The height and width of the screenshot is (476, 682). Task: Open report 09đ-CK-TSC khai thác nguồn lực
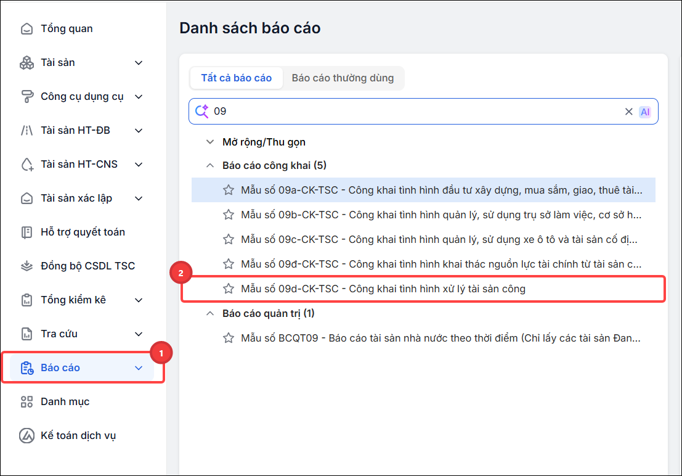click(423, 264)
